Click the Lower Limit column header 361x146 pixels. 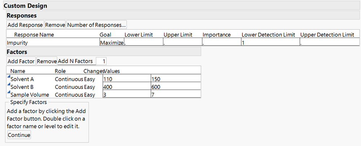[139, 35]
